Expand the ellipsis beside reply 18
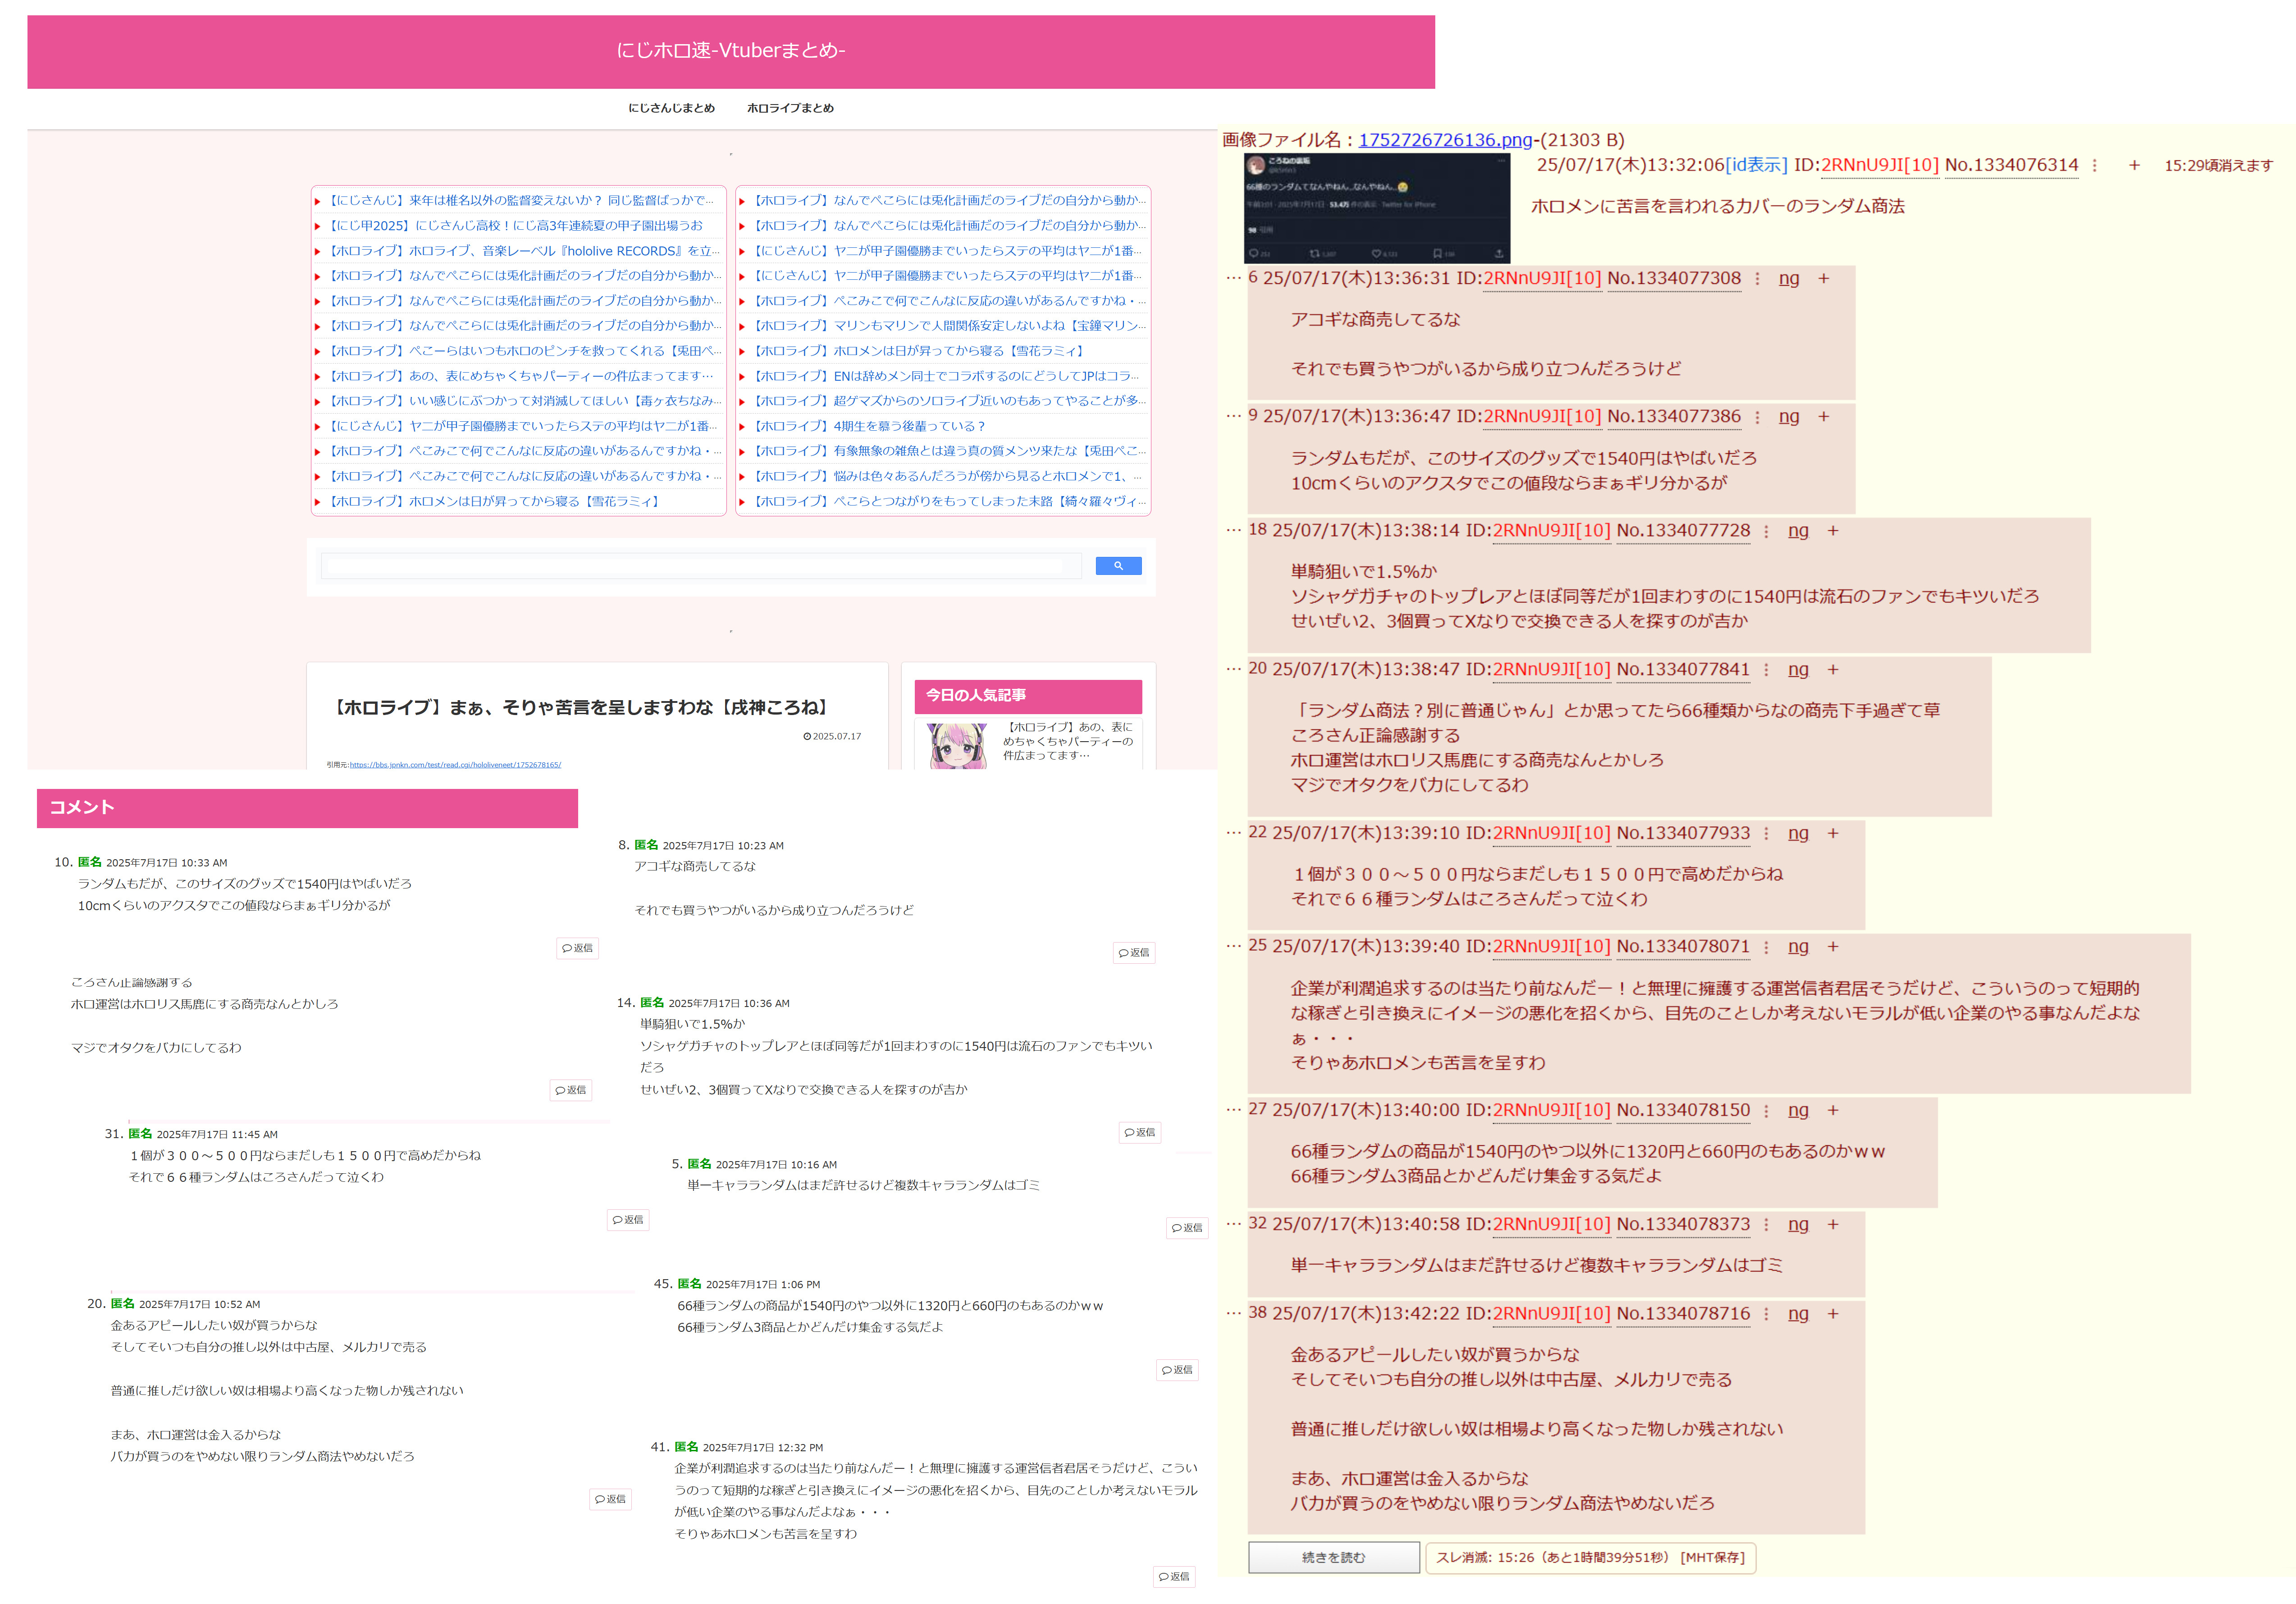The height and width of the screenshot is (1604, 2296). pyautogui.click(x=1233, y=530)
